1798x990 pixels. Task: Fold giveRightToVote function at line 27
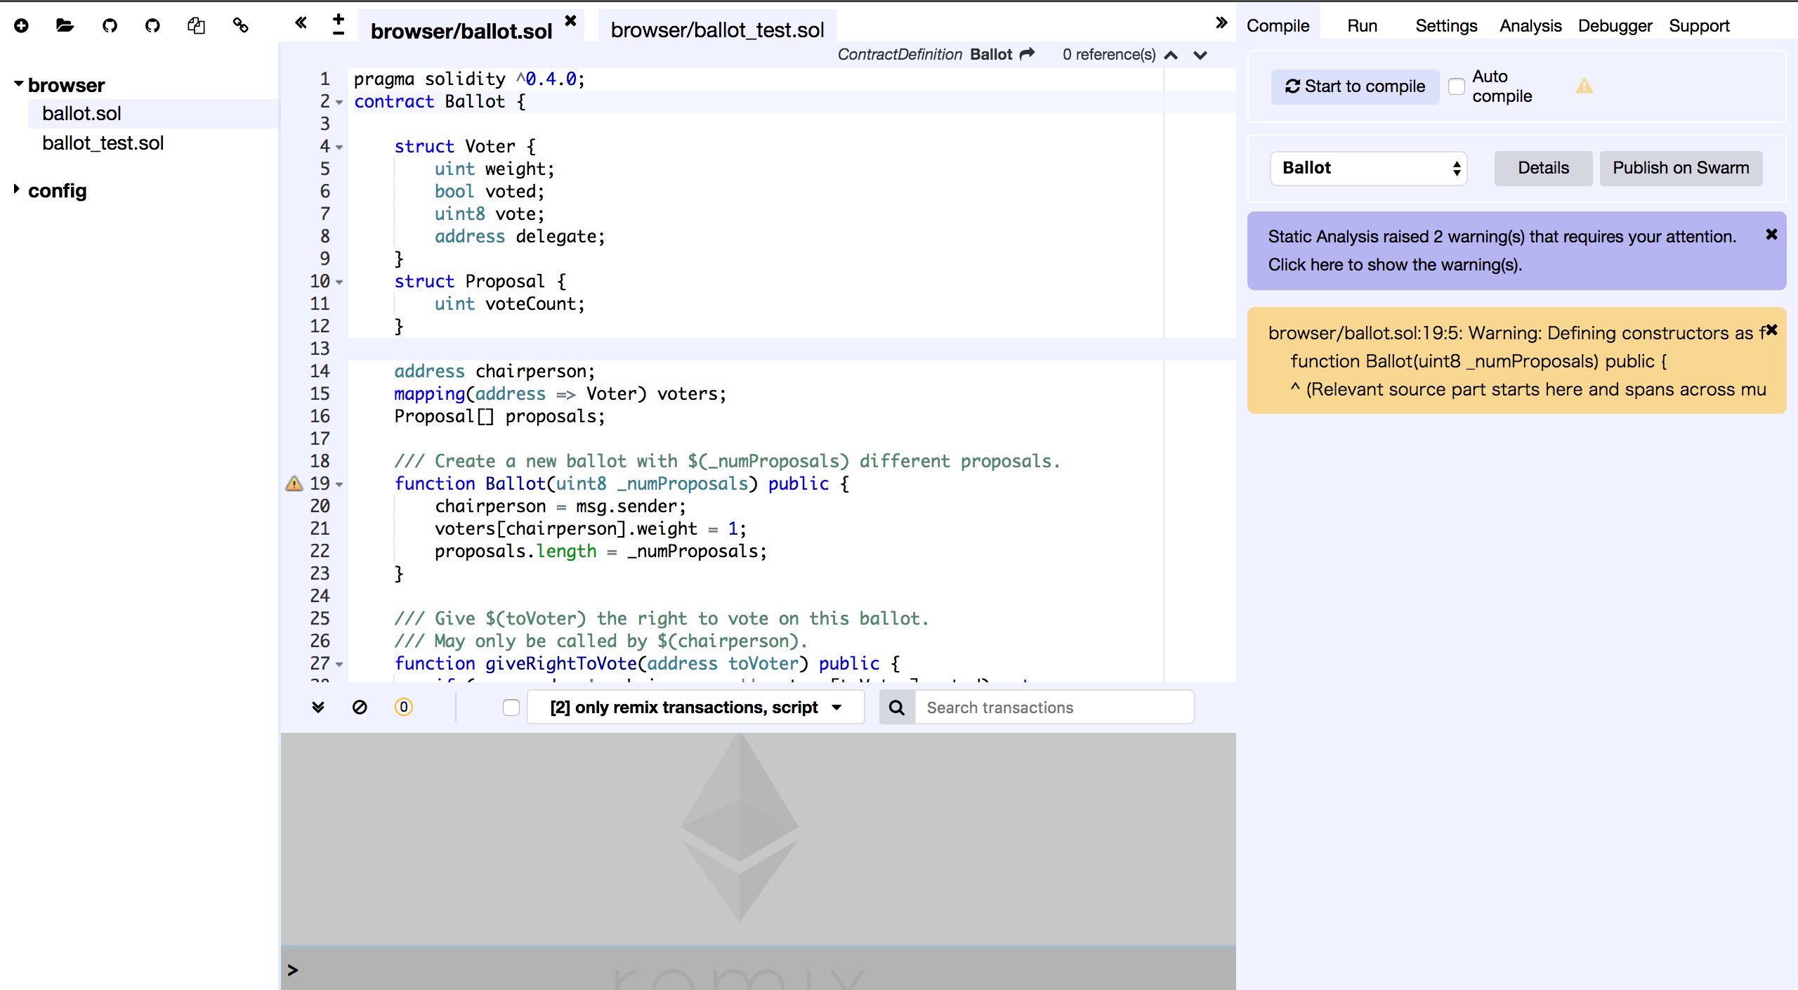click(340, 665)
